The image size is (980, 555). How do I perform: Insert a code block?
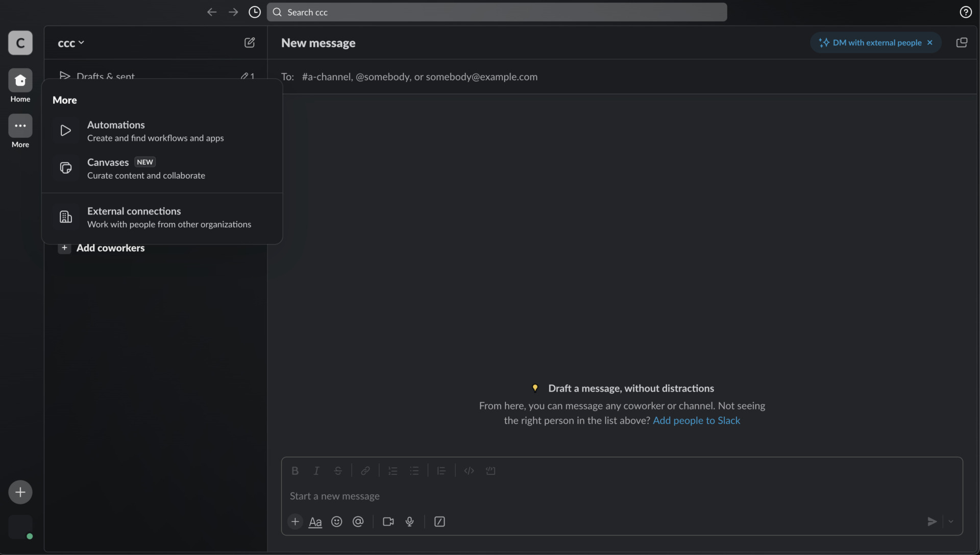coord(491,470)
